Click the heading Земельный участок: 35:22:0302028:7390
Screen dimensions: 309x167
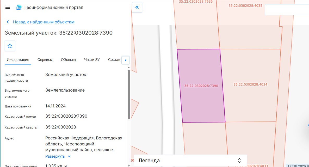click(x=59, y=33)
